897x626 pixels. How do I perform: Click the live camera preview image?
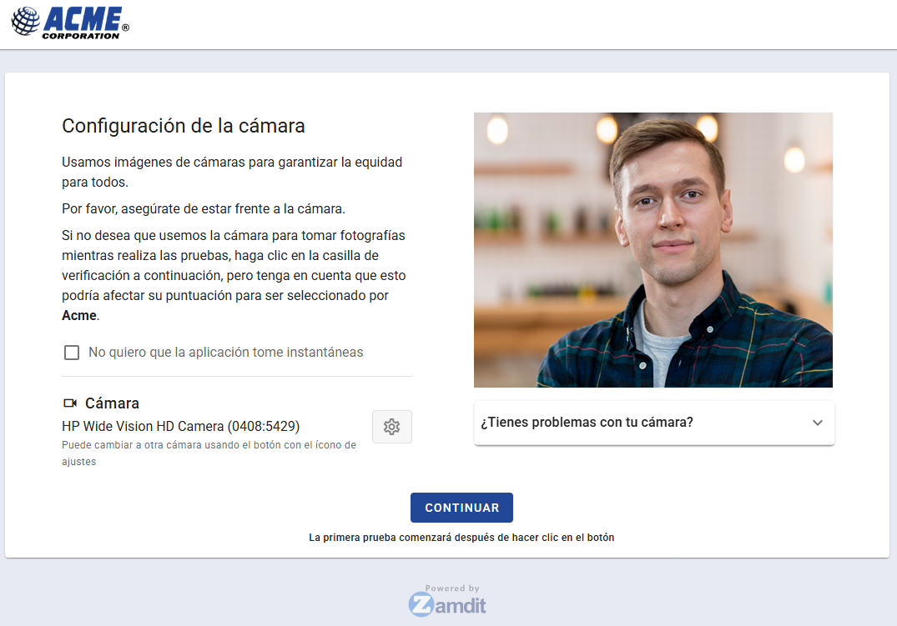coord(653,249)
